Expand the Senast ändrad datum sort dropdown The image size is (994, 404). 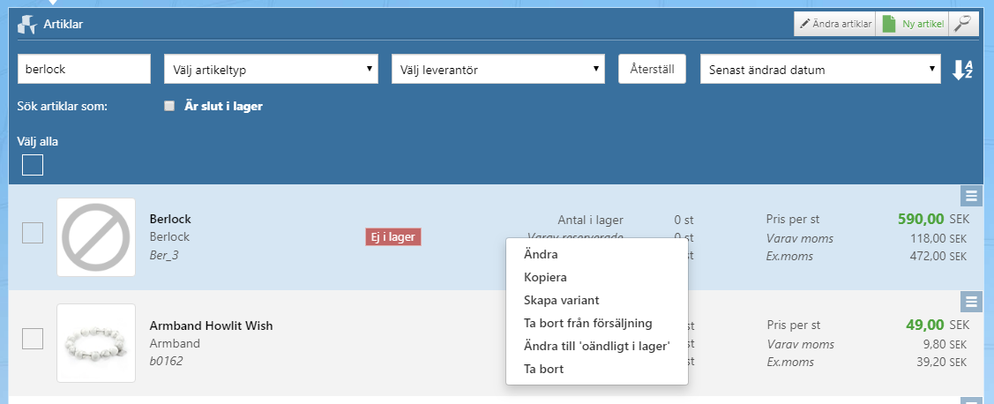[x=820, y=69]
